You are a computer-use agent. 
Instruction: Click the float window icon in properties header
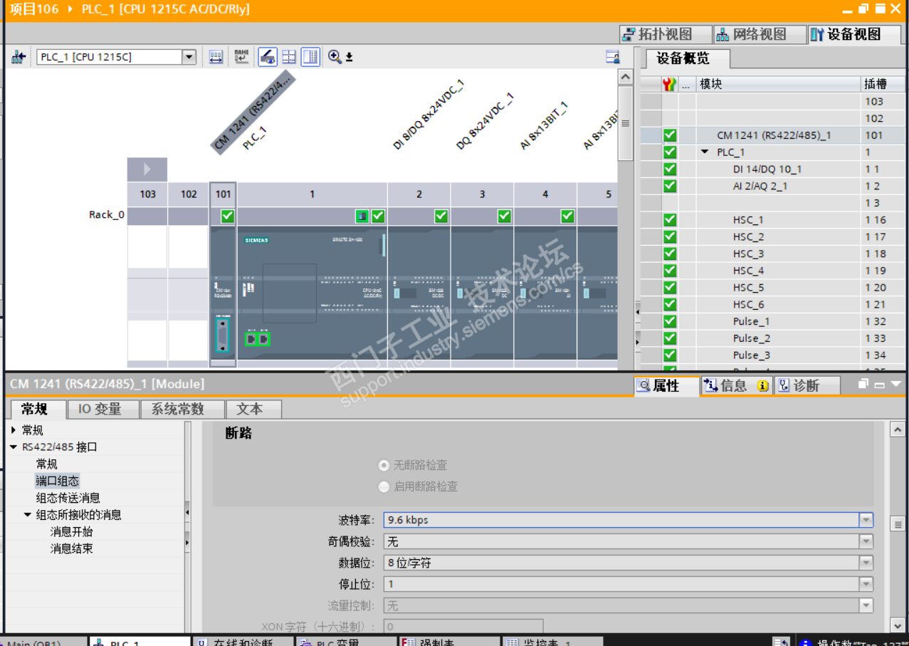(863, 384)
